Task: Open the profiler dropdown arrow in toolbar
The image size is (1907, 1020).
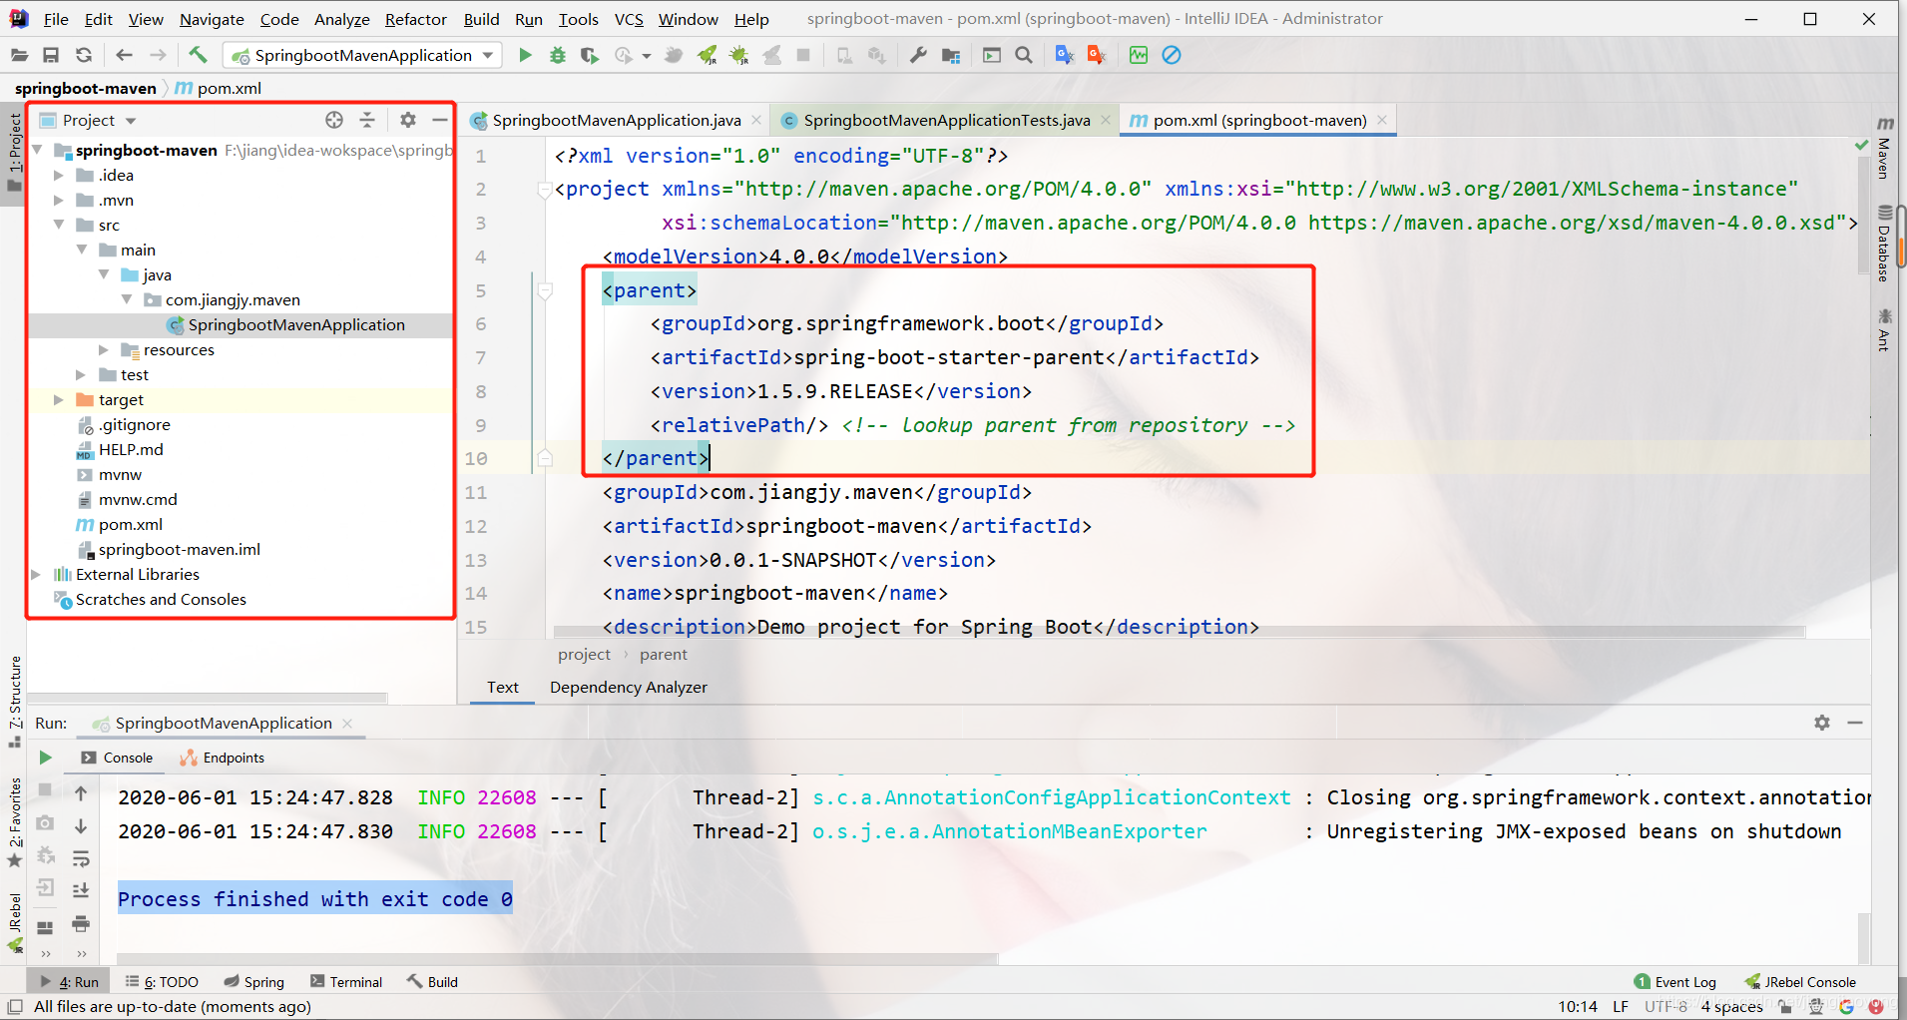Action: [x=647, y=56]
